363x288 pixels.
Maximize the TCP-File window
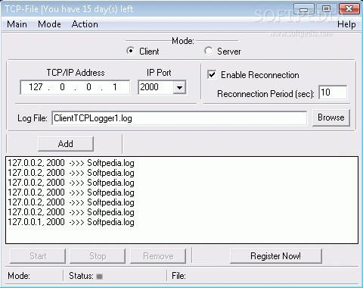point(326,9)
